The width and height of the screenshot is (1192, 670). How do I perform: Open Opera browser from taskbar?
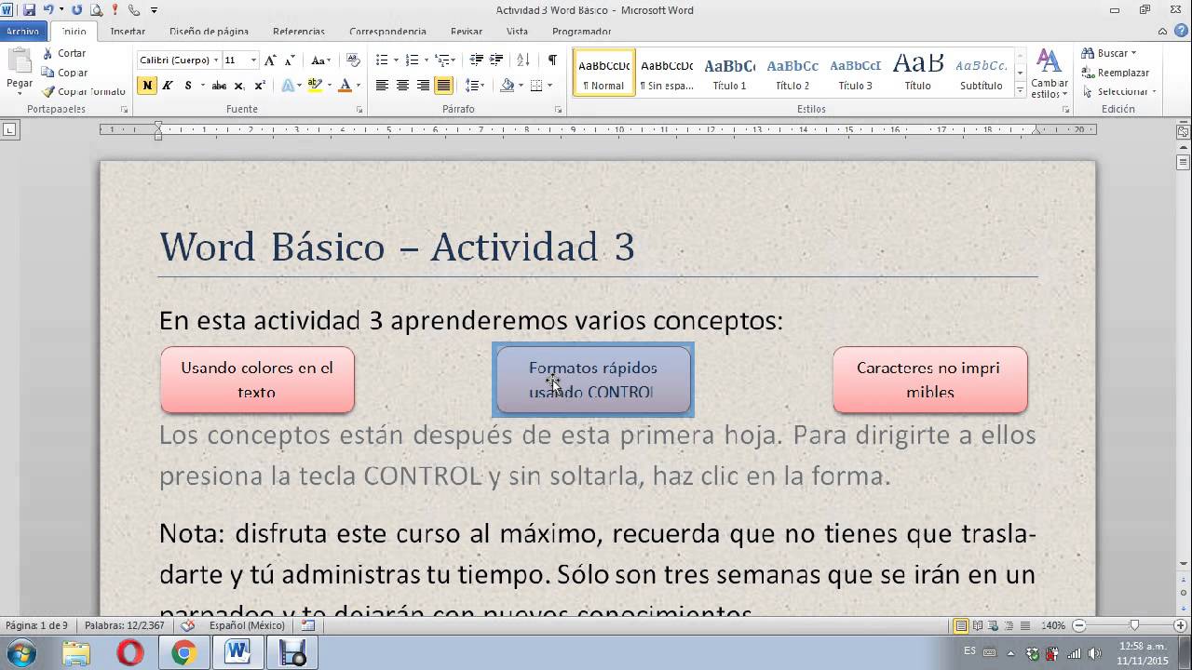point(130,654)
